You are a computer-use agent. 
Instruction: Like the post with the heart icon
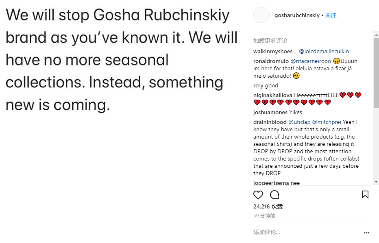pyautogui.click(x=258, y=195)
